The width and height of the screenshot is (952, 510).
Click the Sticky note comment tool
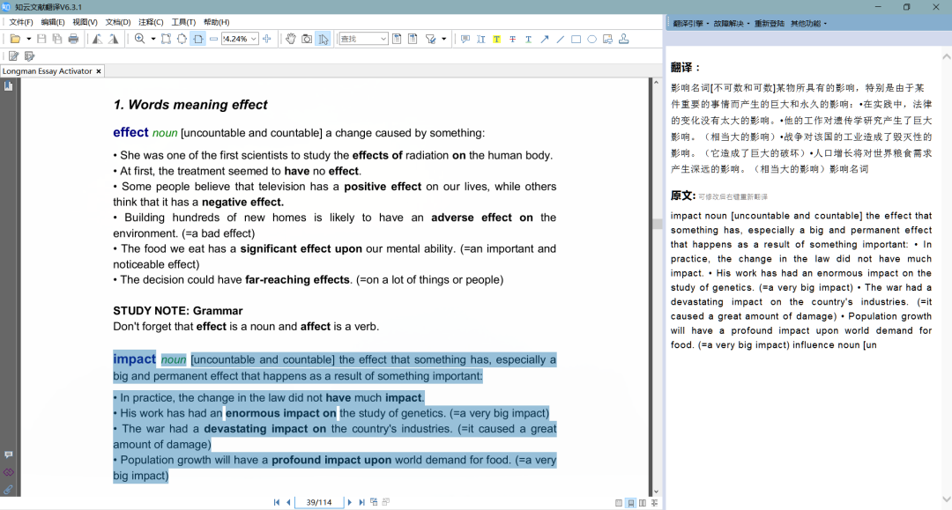465,39
